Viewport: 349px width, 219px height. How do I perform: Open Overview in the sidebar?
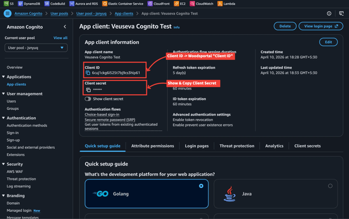pos(15,68)
